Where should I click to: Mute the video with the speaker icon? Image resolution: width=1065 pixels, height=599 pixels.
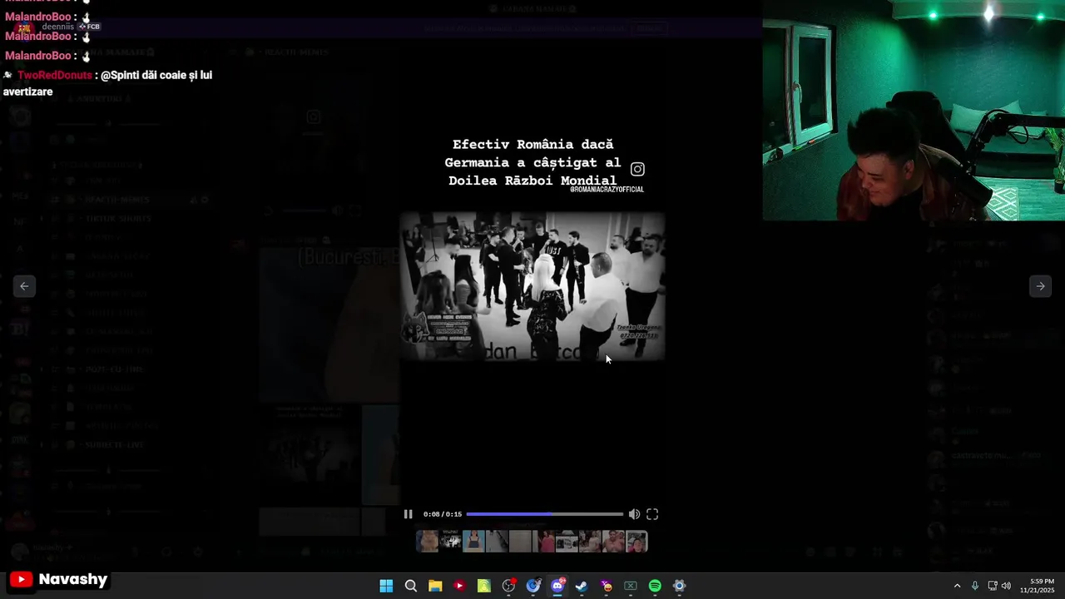[634, 514]
